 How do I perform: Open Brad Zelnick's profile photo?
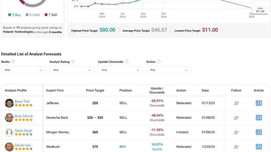(9, 118)
